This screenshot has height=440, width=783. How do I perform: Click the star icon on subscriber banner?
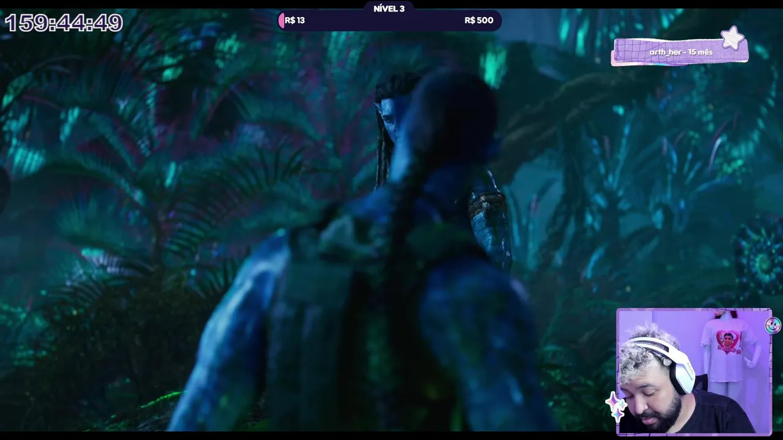click(x=732, y=38)
